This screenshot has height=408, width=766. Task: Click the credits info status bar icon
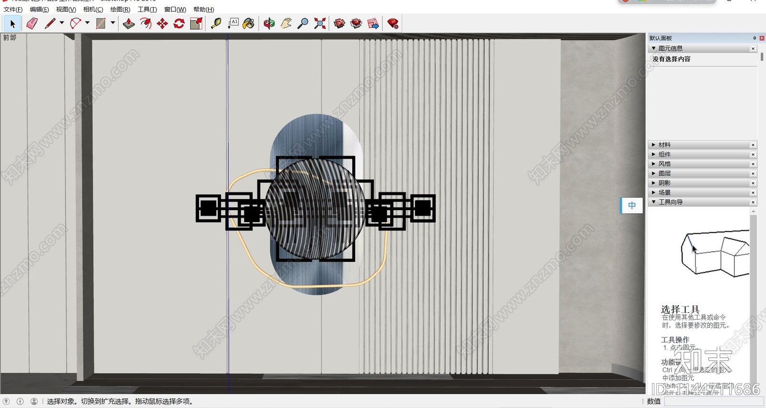tap(20, 401)
